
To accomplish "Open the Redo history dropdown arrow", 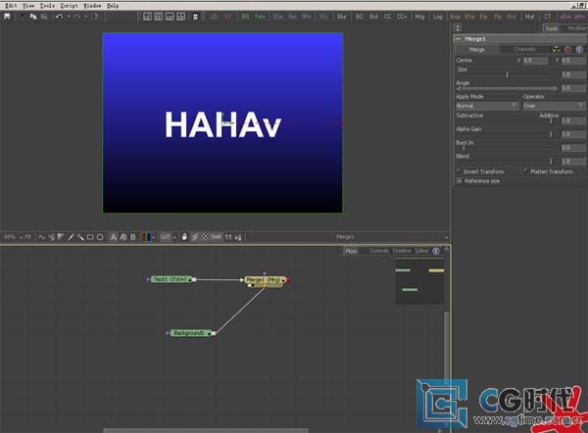I will [86, 17].
